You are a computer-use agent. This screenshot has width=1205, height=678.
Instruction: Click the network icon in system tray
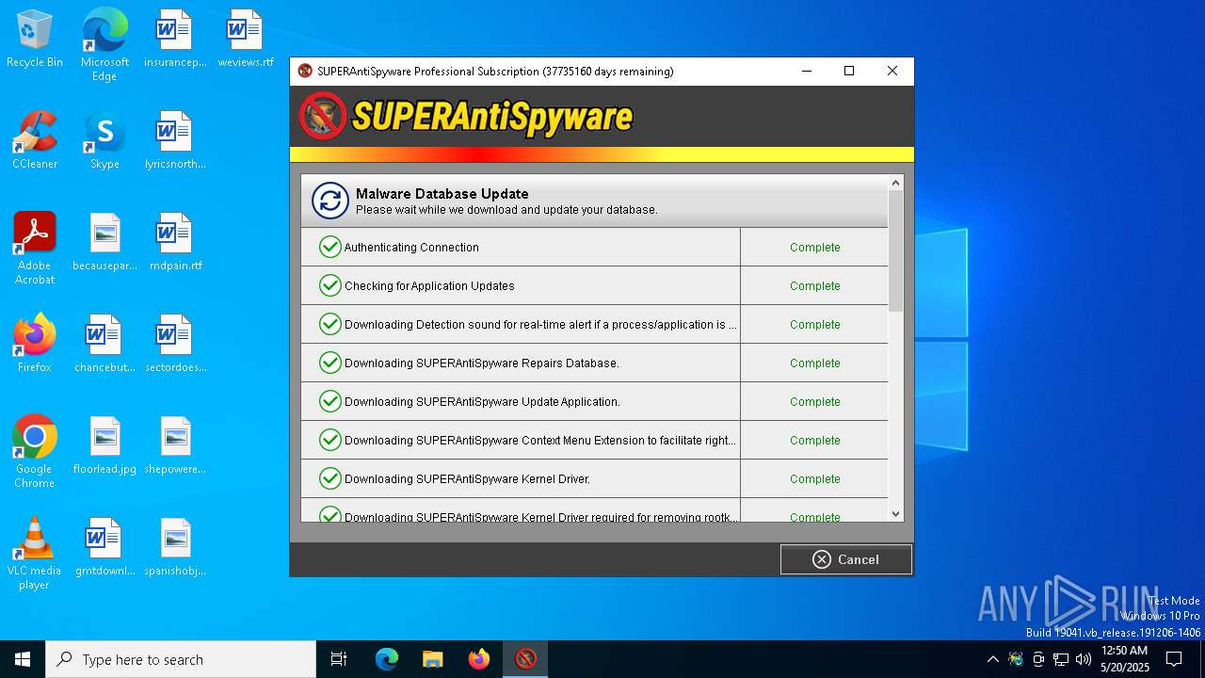(x=1061, y=659)
